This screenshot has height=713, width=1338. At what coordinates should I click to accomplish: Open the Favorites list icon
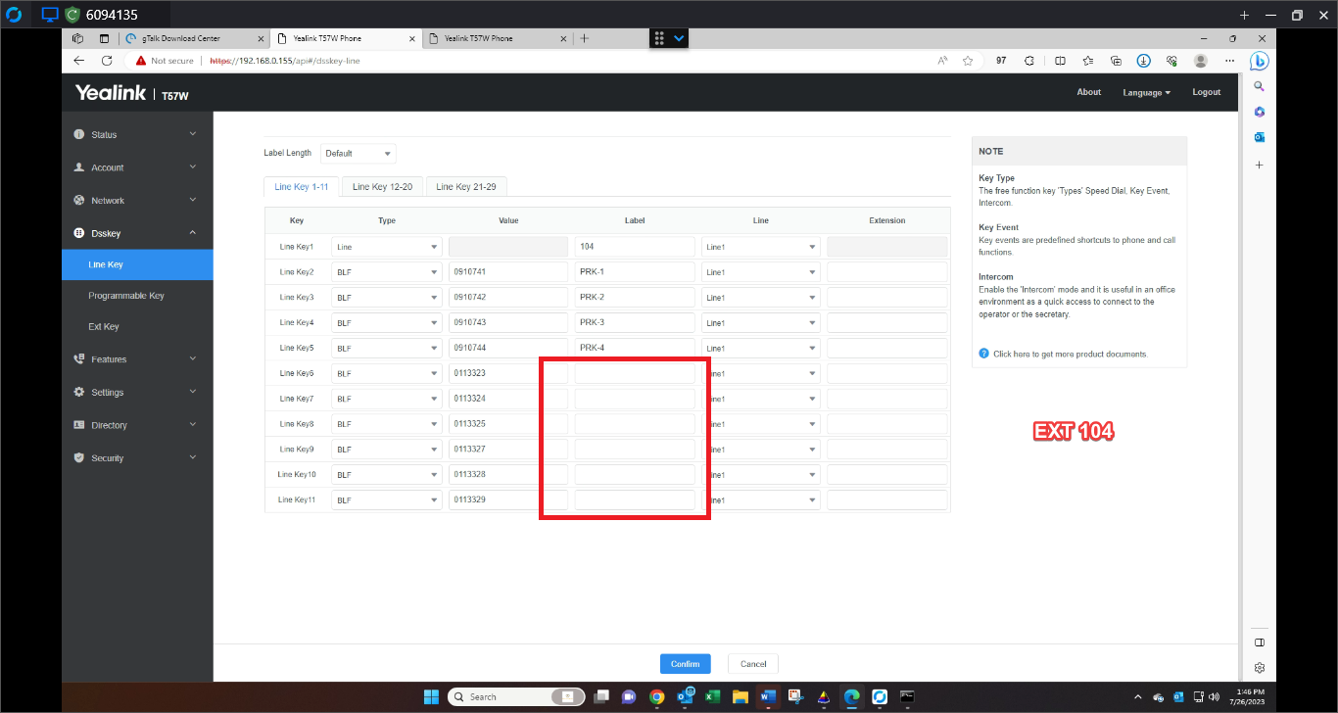1088,60
